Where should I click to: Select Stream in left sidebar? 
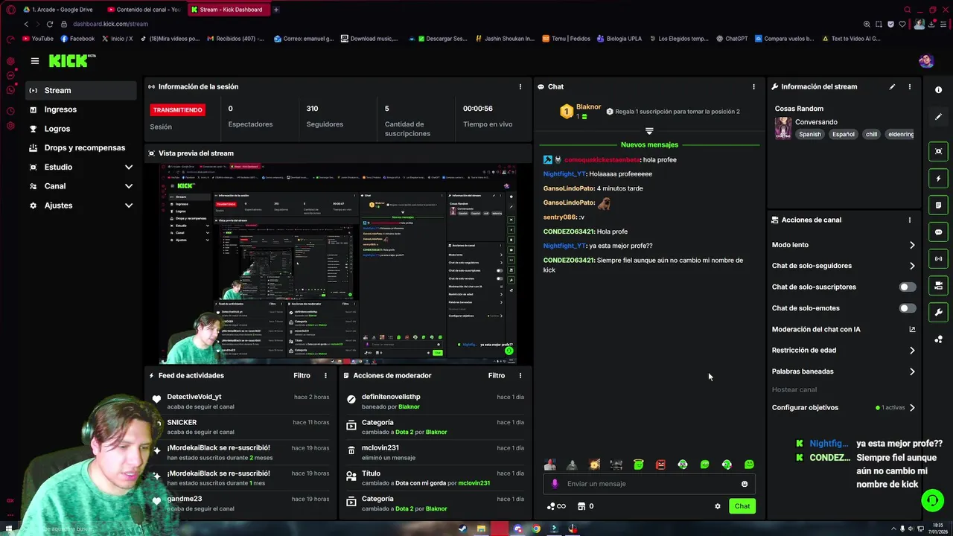pos(80,91)
